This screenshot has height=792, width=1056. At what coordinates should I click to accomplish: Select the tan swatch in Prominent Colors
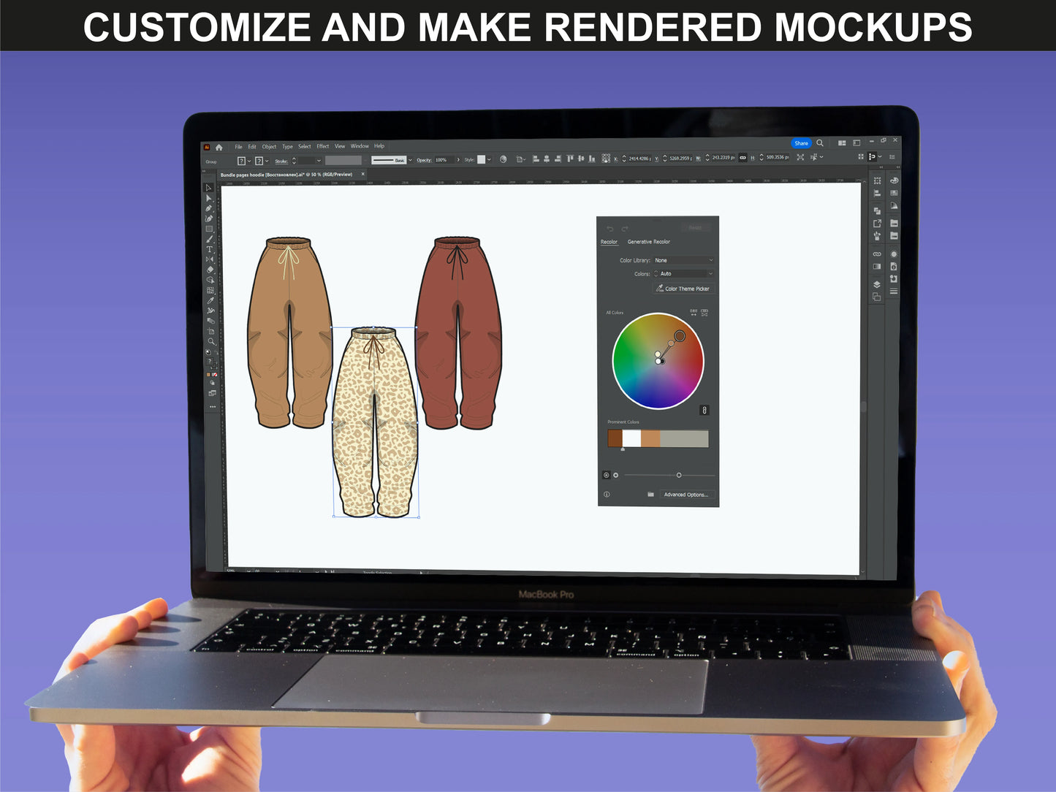[650, 438]
